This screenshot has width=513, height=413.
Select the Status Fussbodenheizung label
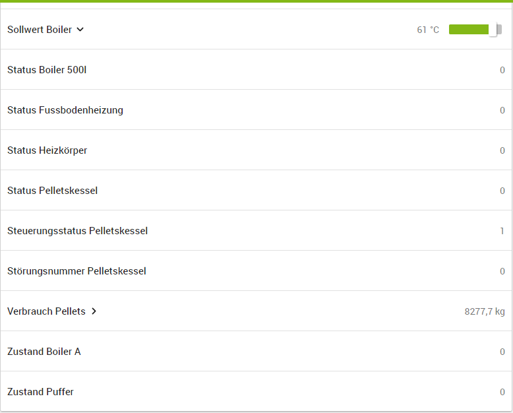click(65, 110)
